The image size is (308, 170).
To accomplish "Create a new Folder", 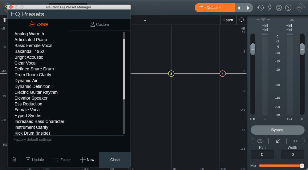I will coord(62,160).
